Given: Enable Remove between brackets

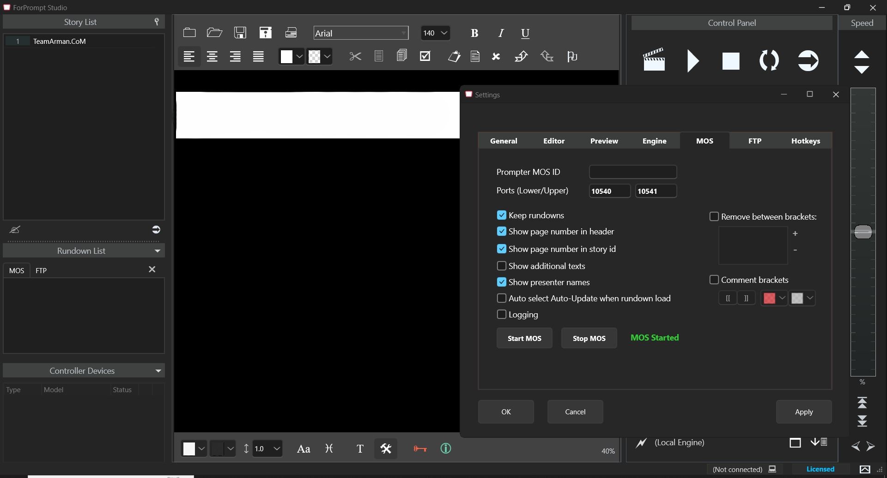Looking at the screenshot, I should click(x=714, y=217).
